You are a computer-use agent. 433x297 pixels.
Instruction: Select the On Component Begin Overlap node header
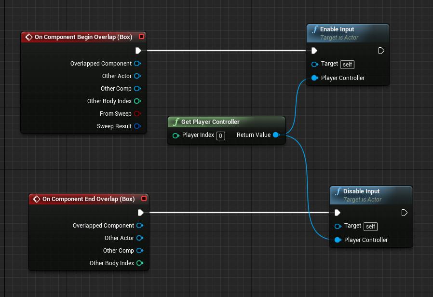click(x=83, y=37)
